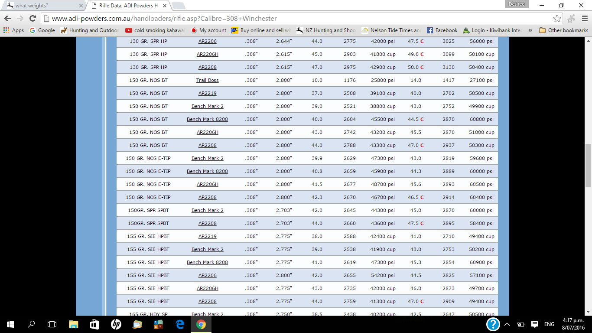This screenshot has height=333, width=592.
Task: Select the '60800 psi' pressure cell
Action: coord(481,119)
